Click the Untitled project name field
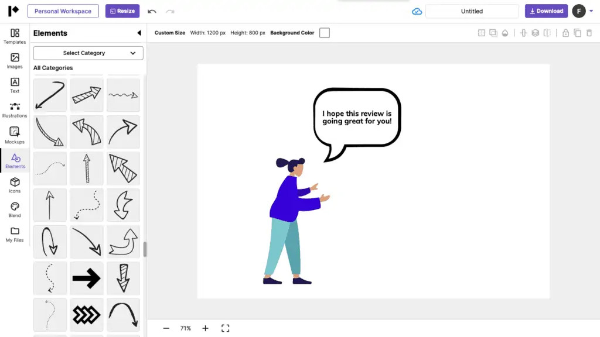This screenshot has width=600, height=337. (472, 11)
